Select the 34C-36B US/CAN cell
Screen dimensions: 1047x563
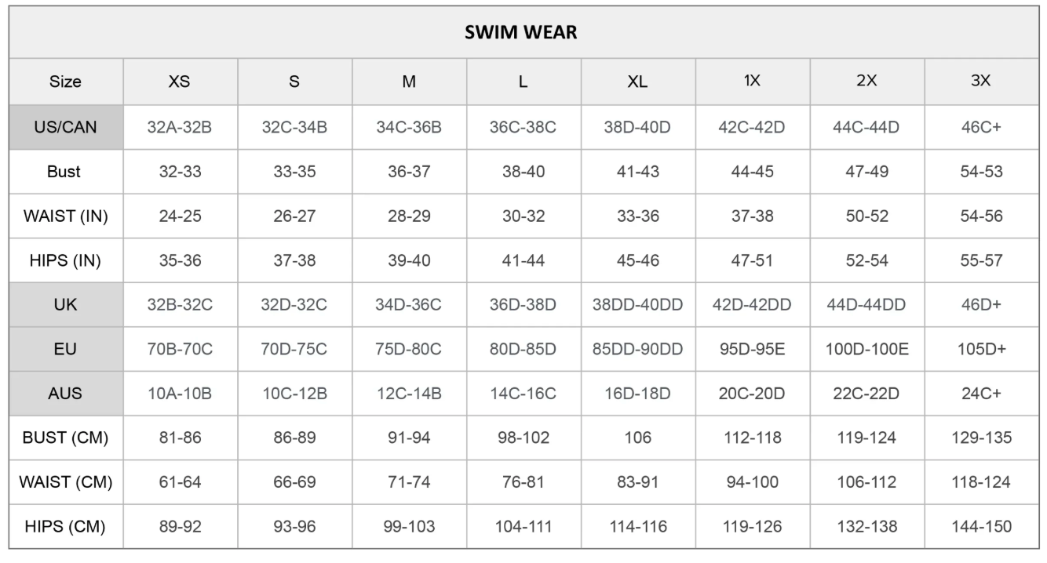409,127
